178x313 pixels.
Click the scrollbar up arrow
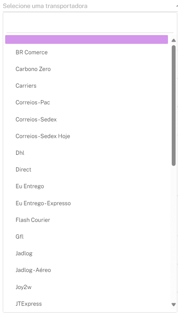174,40
